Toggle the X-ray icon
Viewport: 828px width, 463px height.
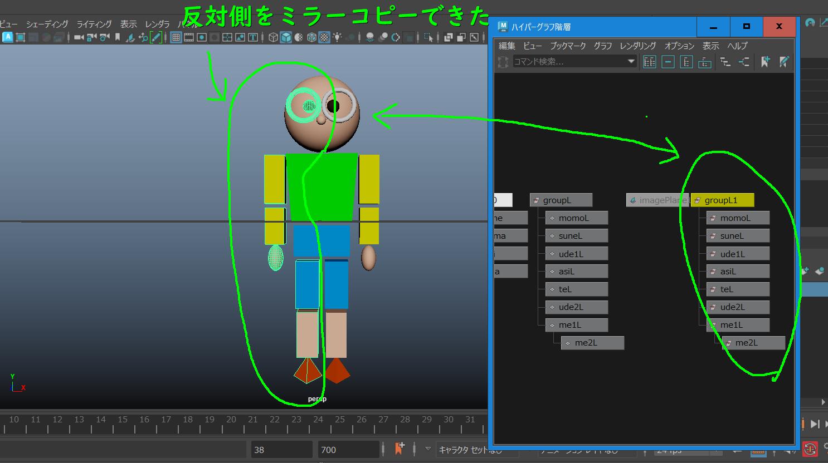point(448,37)
